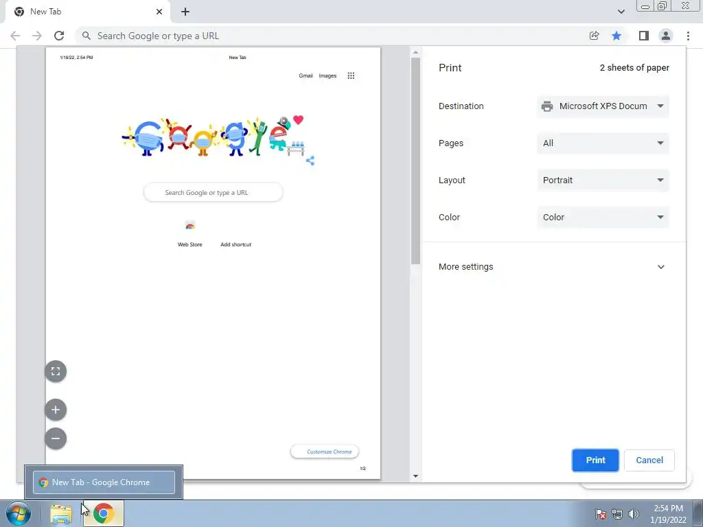703x527 pixels.
Task: Click the Google doodle in preview
Action: coord(215,137)
